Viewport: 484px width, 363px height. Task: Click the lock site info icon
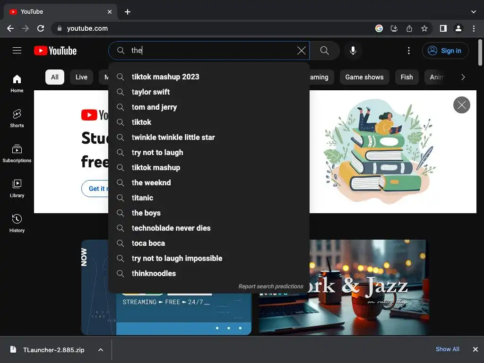coord(60,28)
